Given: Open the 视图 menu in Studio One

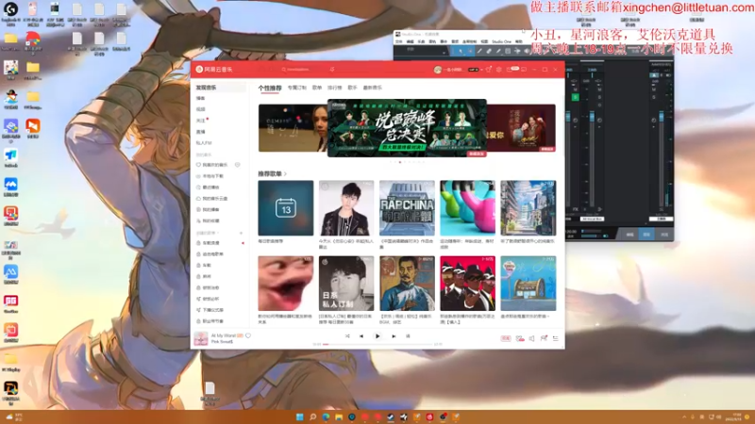Looking at the screenshot, I should pyautogui.click(x=485, y=41).
